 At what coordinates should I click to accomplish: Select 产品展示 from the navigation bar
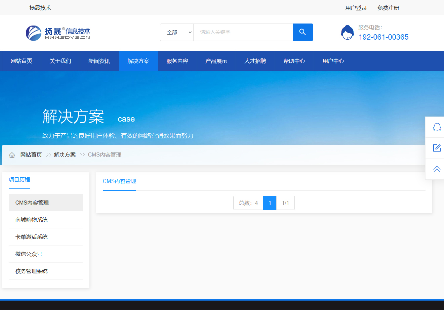click(x=216, y=61)
